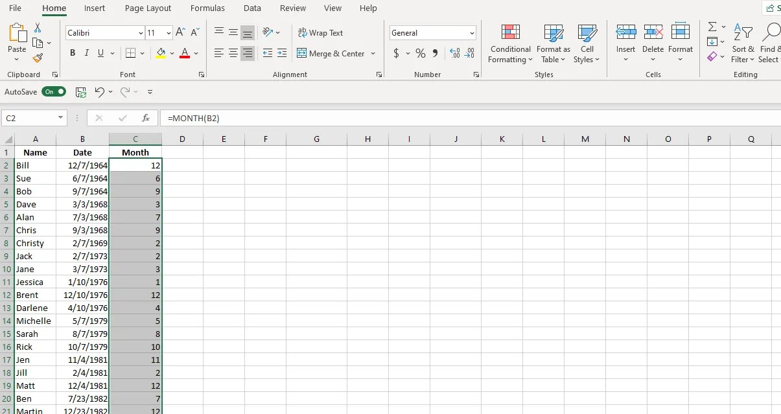Click the AutoSum icon

click(711, 28)
